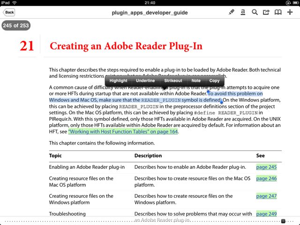Viewport: 300px width, 225px height.
Task: Choose Underline in popup menu
Action: pos(145,81)
